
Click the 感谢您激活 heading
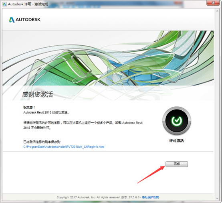(38, 94)
